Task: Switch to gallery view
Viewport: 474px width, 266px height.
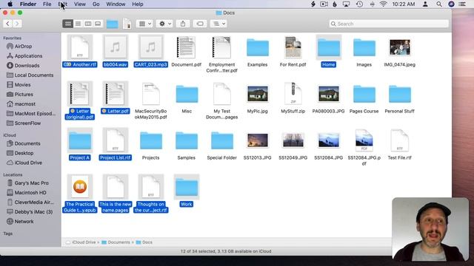Action: pyautogui.click(x=98, y=24)
